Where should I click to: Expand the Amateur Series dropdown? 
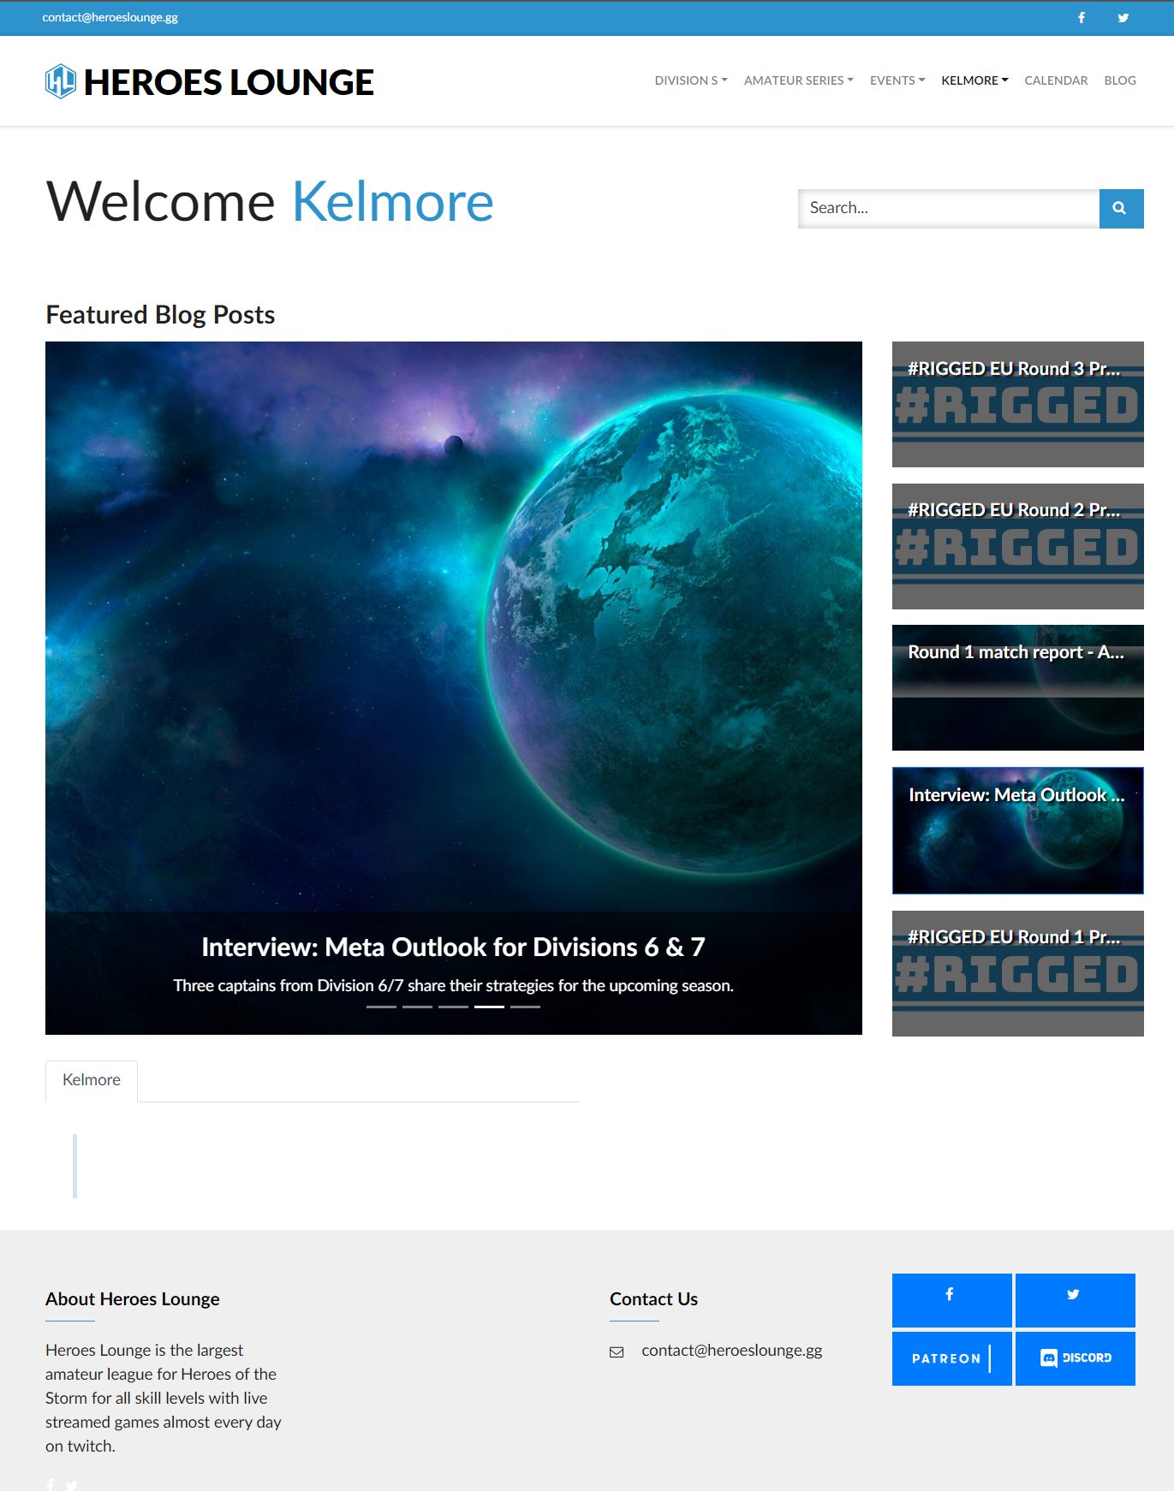coord(798,80)
